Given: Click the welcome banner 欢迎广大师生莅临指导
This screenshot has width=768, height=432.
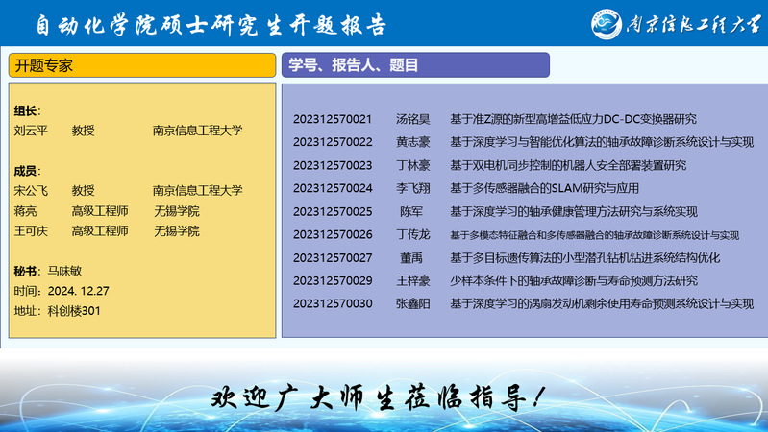Looking at the screenshot, I should tap(381, 396).
